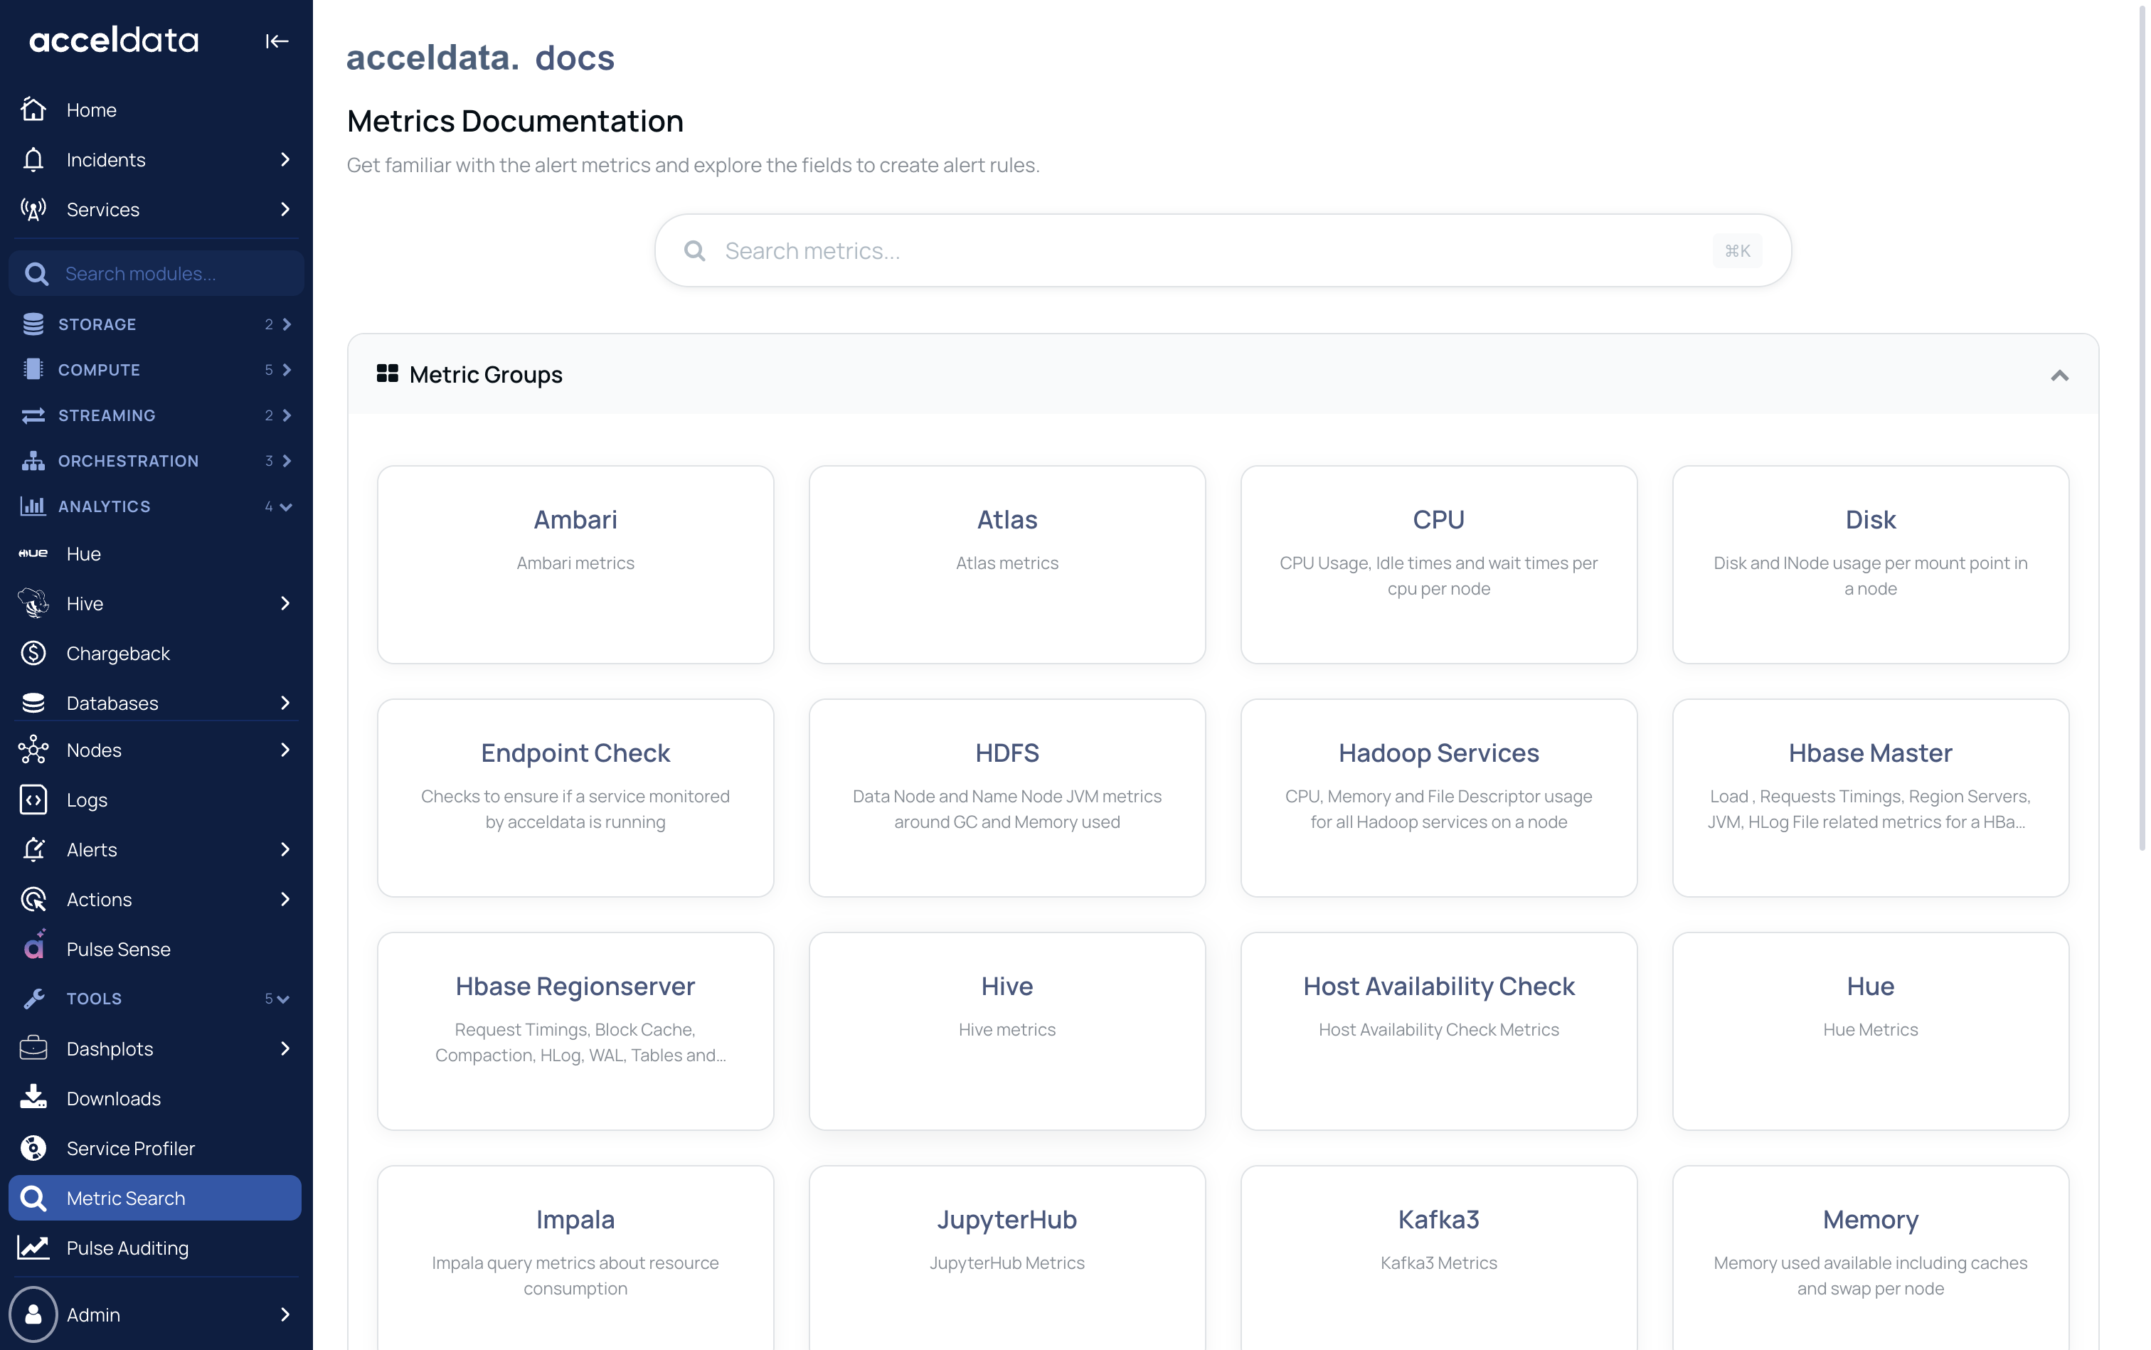Click the Hive bee icon in sidebar
Image resolution: width=2151 pixels, height=1350 pixels.
[x=34, y=604]
